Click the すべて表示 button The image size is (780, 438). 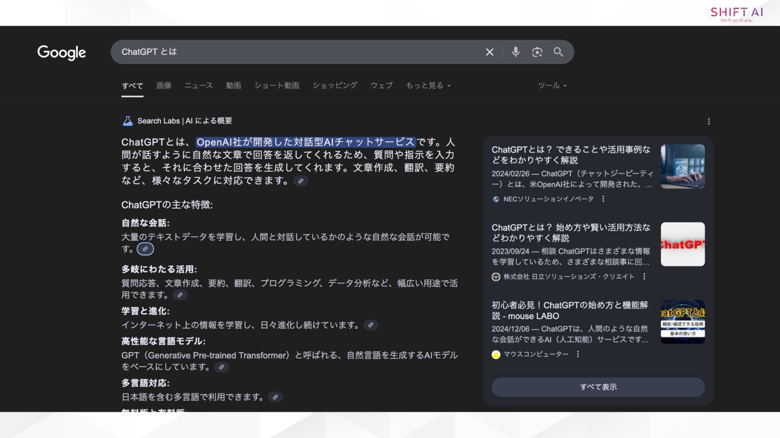[598, 387]
